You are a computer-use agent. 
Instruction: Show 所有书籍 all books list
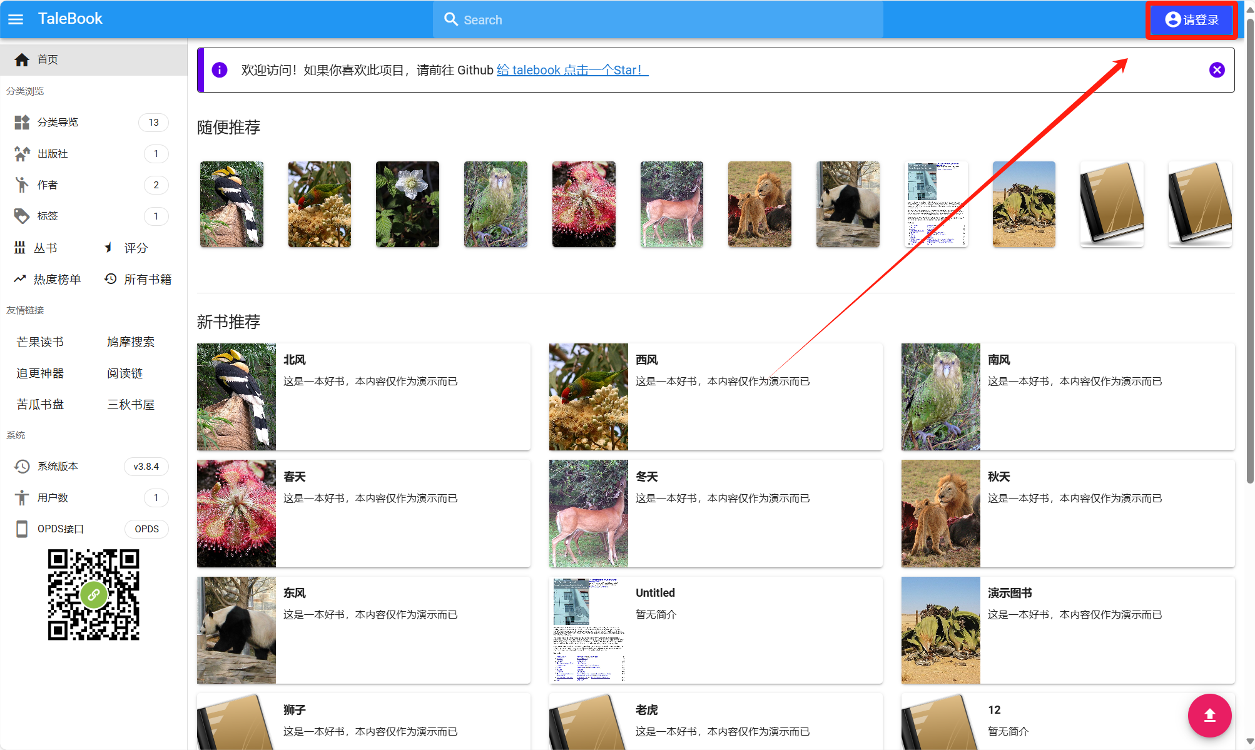[x=147, y=280]
